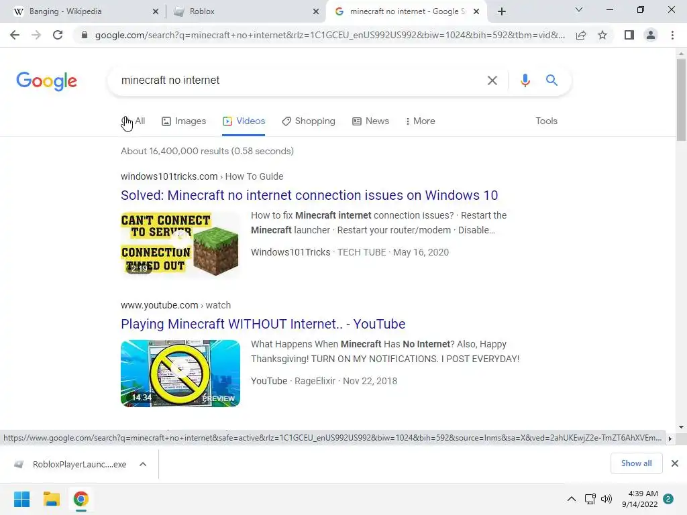This screenshot has height=515, width=687.
Task: Open the Chrome three-dot menu
Action: click(x=672, y=35)
